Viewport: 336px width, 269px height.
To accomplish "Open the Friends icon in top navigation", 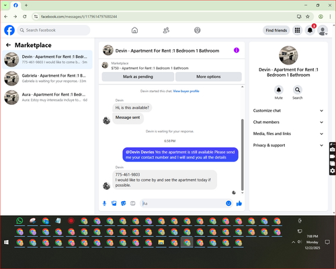I will click(x=166, y=30).
